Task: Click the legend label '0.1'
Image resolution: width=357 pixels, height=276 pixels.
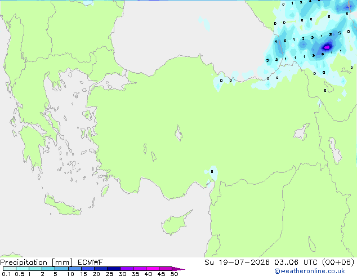Action: pyautogui.click(x=6, y=274)
